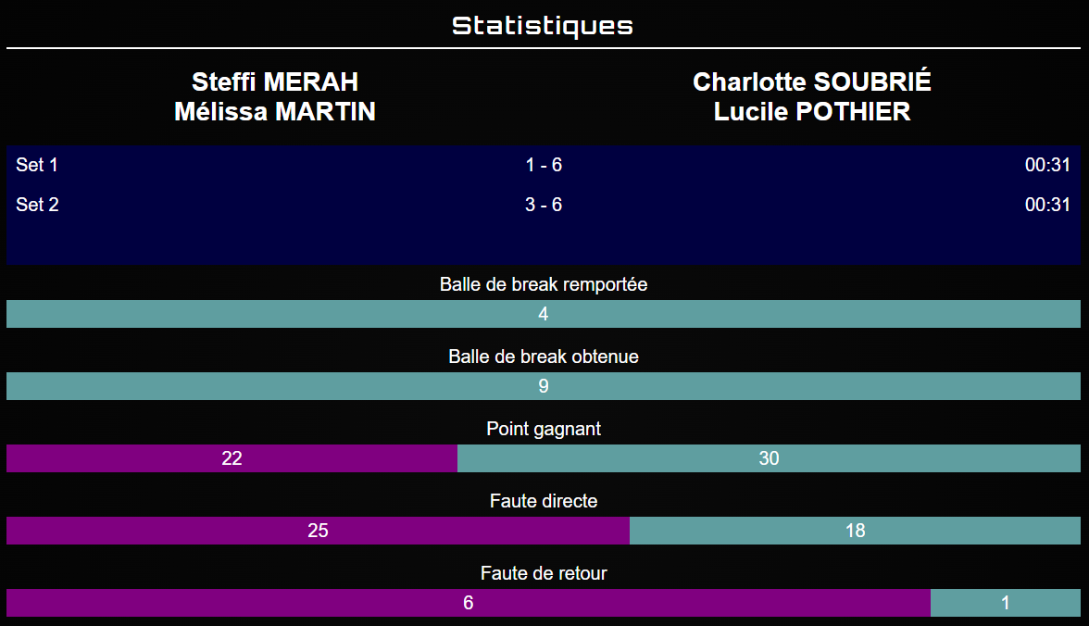Click the teal Faute directe segment showing 18

(x=855, y=531)
